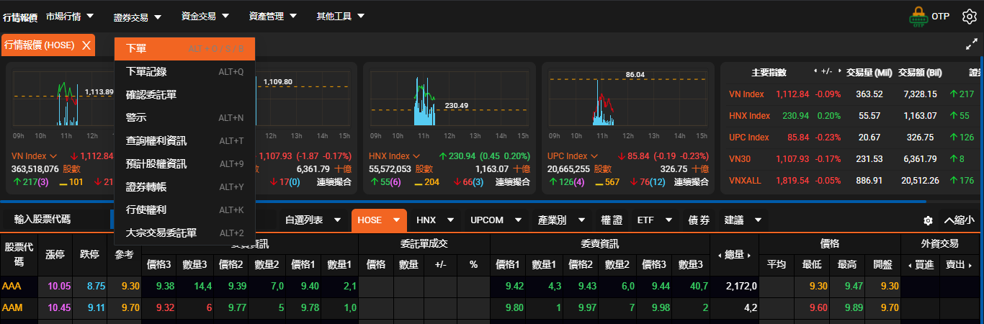Select 下單記錄 menu entry
The height and width of the screenshot is (324, 984).
click(x=184, y=72)
